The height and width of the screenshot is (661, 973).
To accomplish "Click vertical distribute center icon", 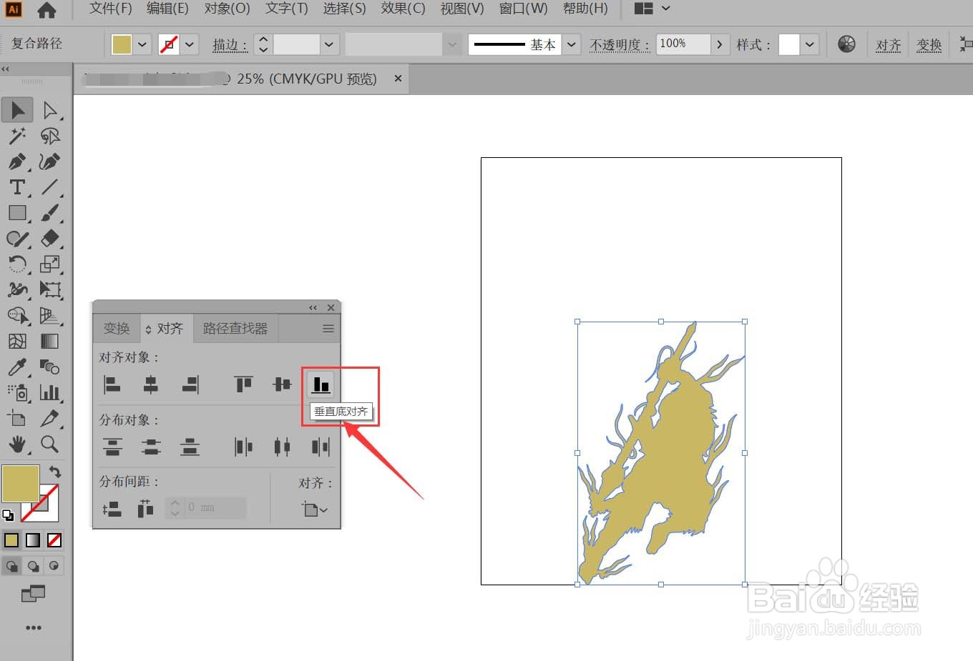I will 150,447.
